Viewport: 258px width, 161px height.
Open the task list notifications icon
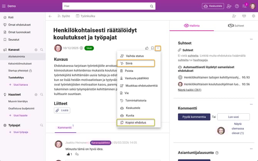[x=244, y=6]
